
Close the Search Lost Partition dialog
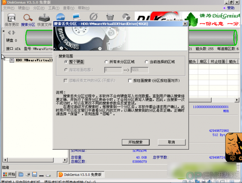(x=185, y=24)
